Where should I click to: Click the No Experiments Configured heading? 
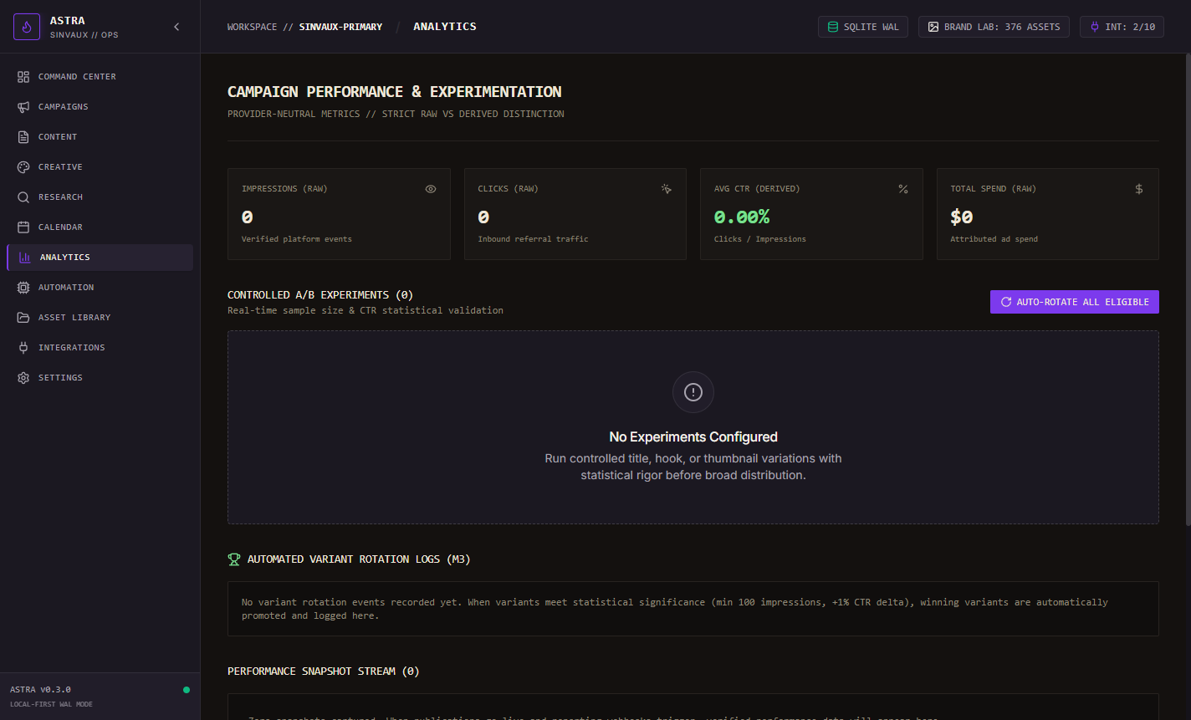(x=693, y=437)
